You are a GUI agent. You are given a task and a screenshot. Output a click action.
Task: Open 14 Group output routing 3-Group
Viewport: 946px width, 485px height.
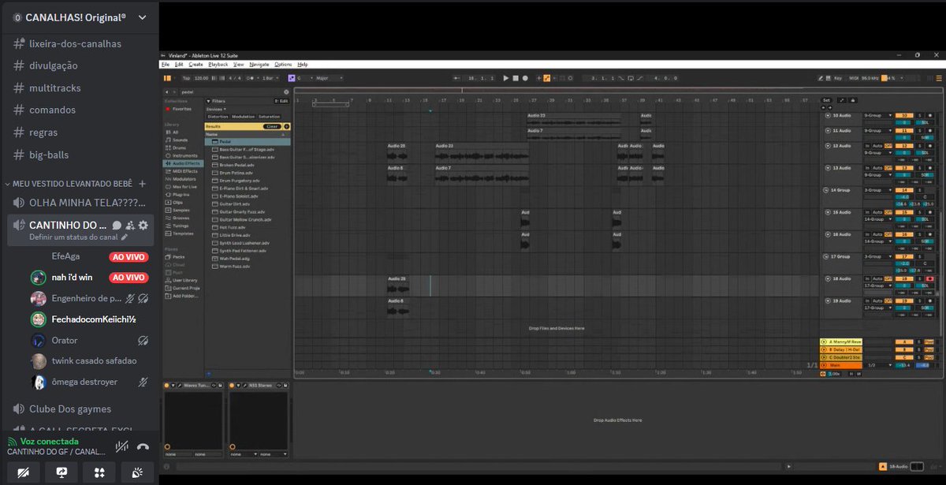coord(878,190)
